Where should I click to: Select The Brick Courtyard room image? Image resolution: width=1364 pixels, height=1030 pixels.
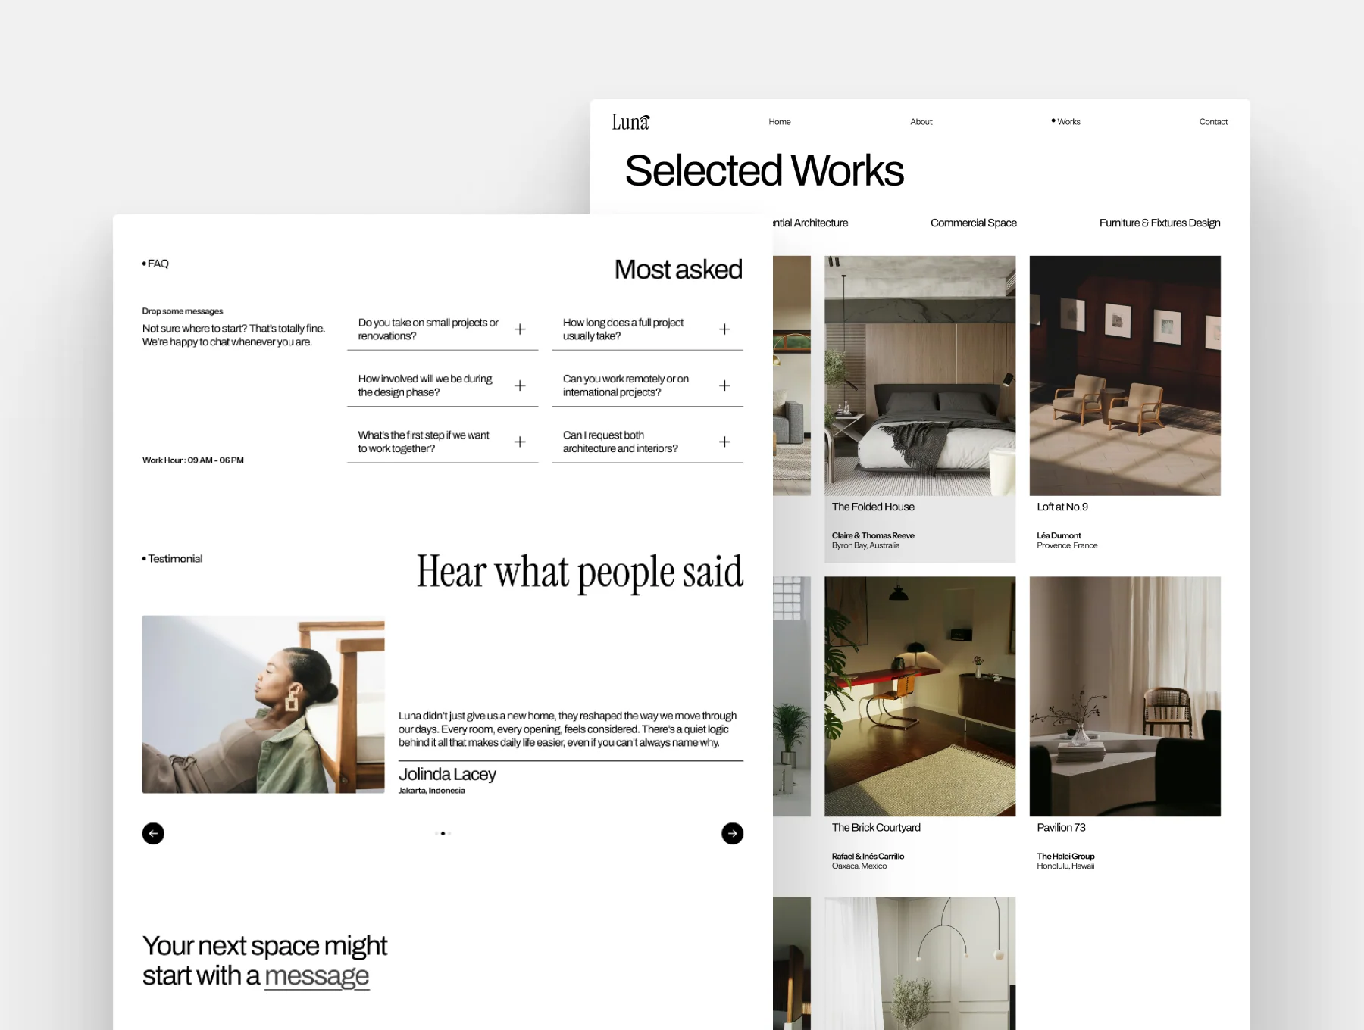920,697
